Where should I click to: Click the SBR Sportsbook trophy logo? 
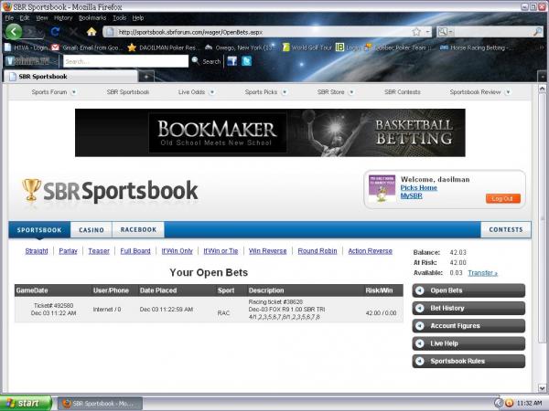pyautogui.click(x=32, y=189)
